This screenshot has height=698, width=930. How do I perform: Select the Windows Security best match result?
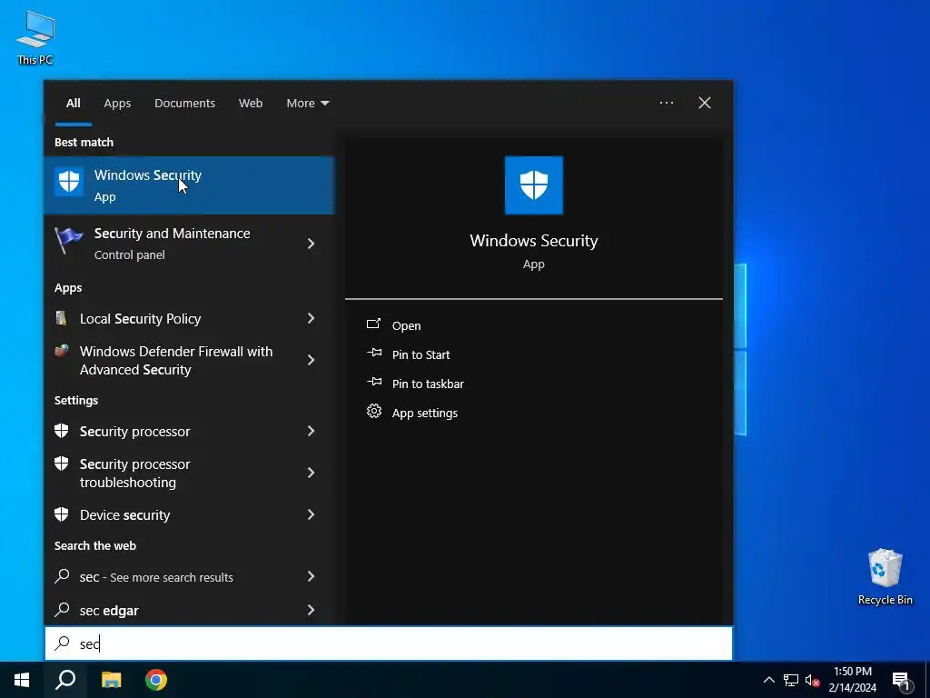[x=189, y=185]
